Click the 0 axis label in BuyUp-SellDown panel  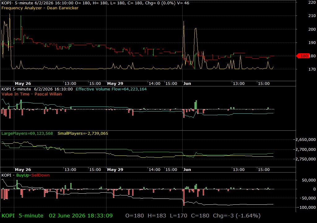(x=315, y=189)
